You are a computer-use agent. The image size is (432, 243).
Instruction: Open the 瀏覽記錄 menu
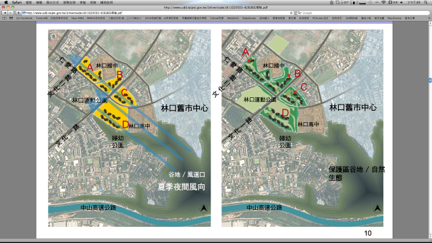pyautogui.click(x=69, y=2)
